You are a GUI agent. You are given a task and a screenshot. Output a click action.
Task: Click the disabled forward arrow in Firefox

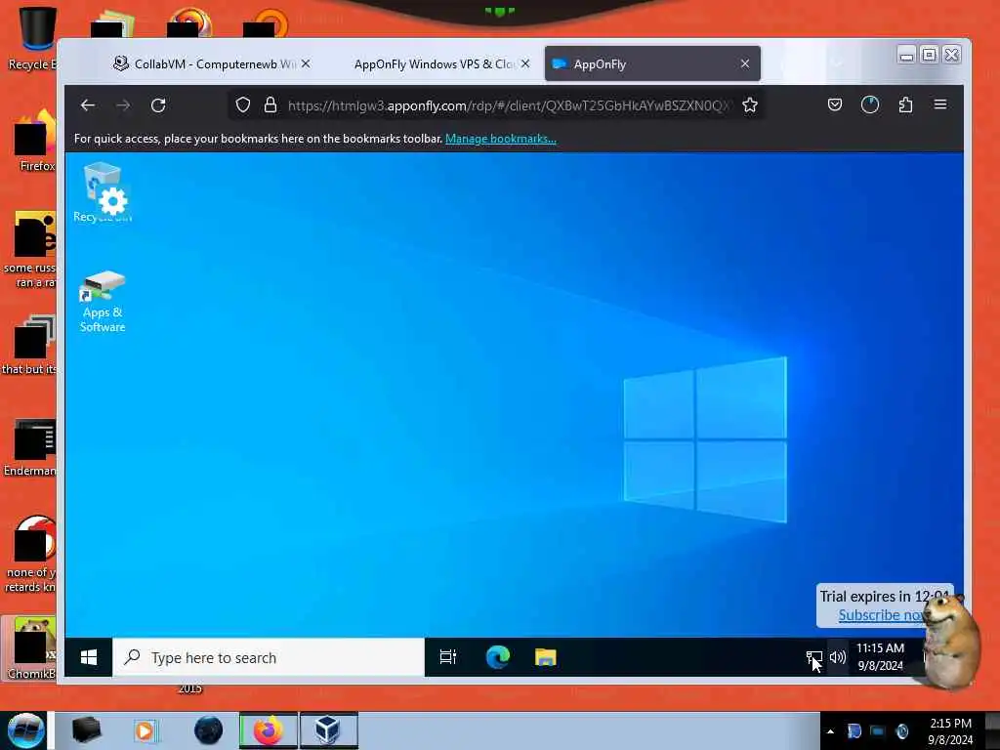123,105
